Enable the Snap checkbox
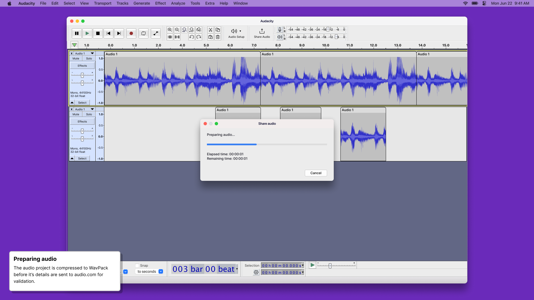The image size is (534, 300). (x=137, y=265)
